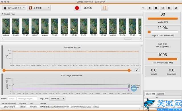
Task: Start recording with the red record button
Action: (x=77, y=8)
